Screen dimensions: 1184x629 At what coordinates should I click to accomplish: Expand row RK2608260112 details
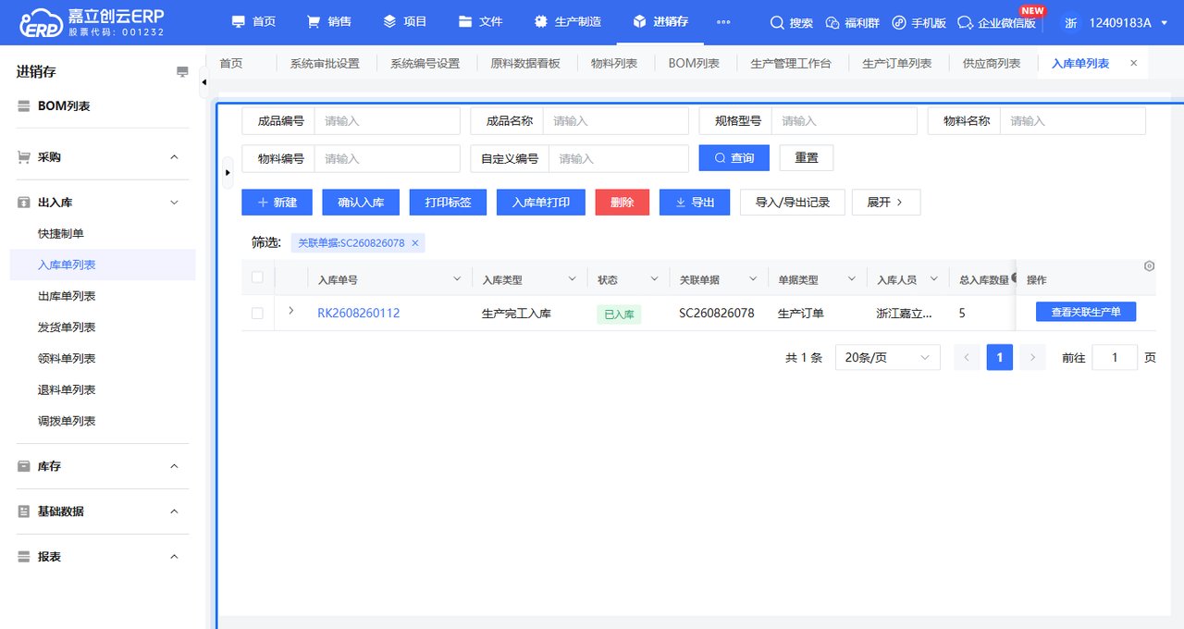[x=291, y=312]
